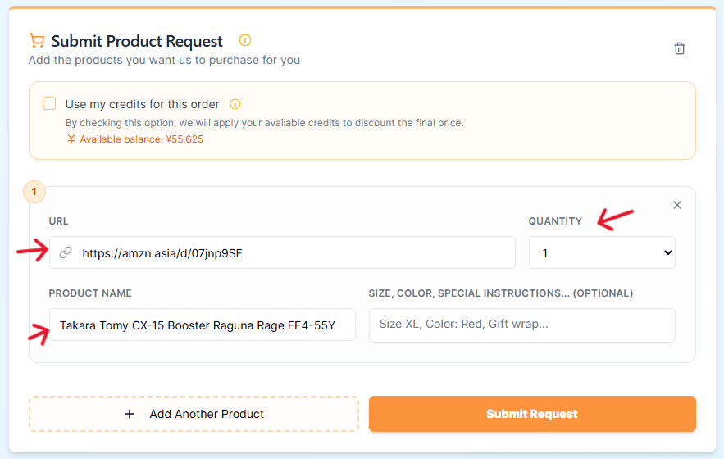Click the shopping cart icon beside the title
This screenshot has height=459, width=724.
tap(36, 40)
